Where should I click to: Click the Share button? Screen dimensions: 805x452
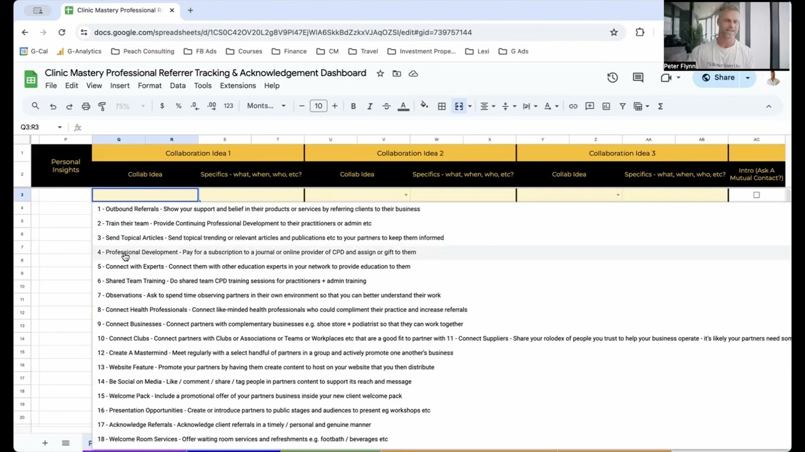point(718,78)
